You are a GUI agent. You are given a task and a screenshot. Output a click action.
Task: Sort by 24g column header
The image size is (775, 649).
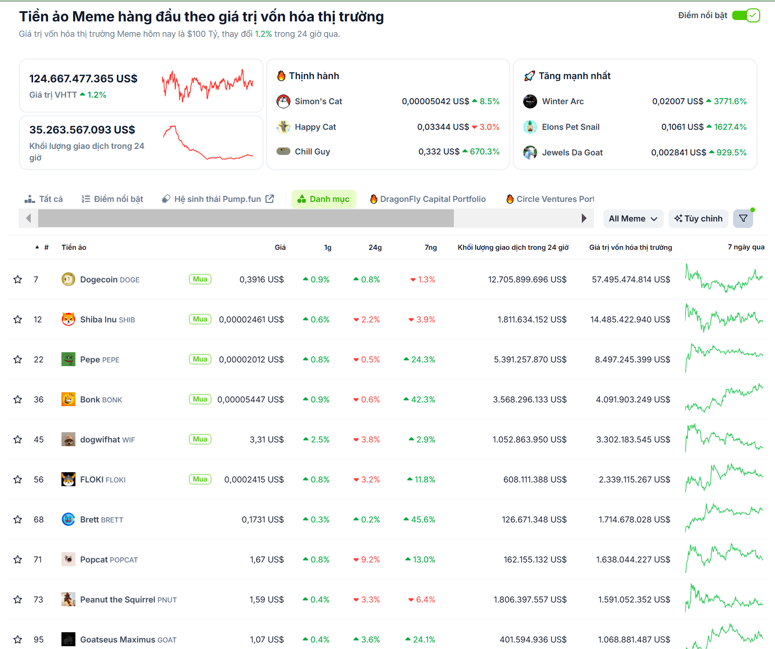click(375, 248)
